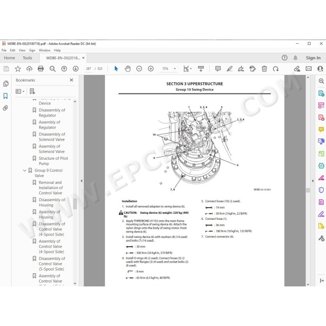Select the arrow Selection tool
Viewport: 326px width, 326px height.
click(x=116, y=68)
